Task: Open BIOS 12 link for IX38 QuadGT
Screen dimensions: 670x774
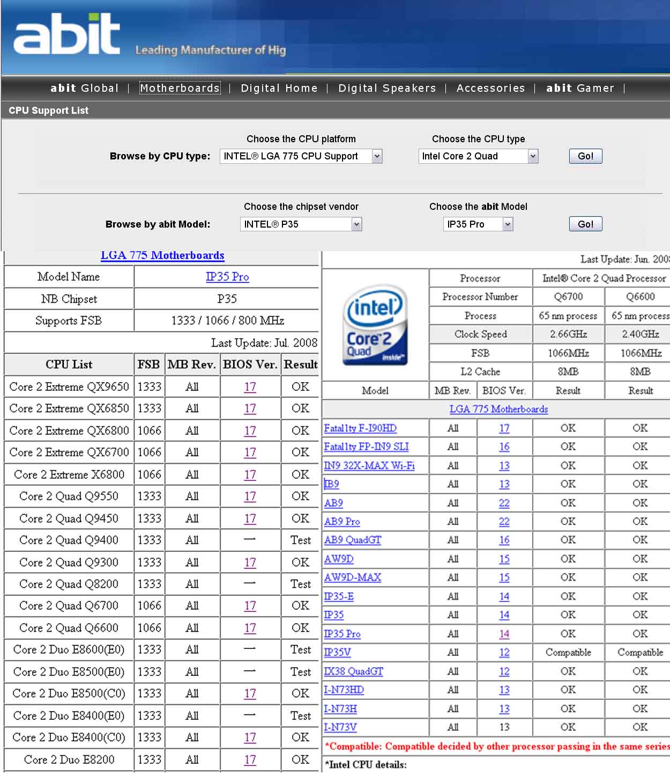Action: [504, 671]
